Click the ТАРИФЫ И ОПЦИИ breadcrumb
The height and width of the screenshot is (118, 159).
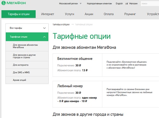point(61,25)
